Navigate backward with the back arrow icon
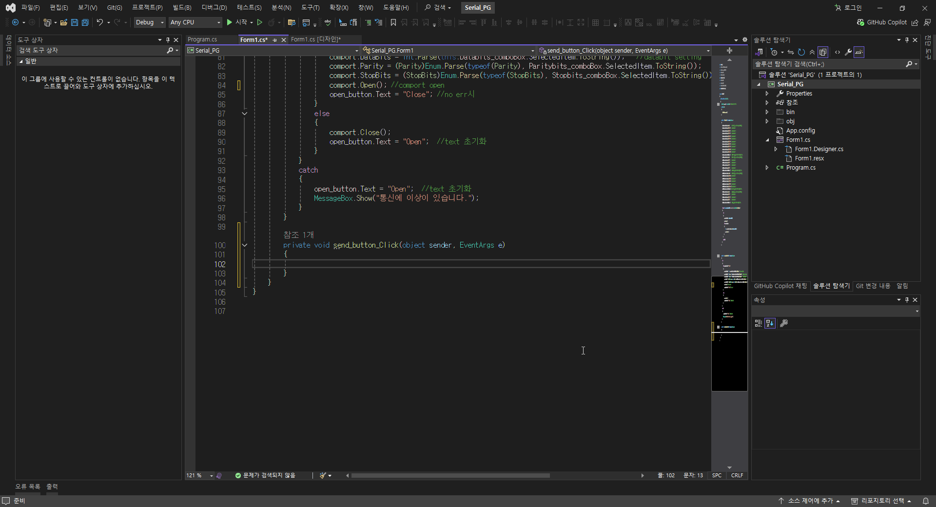This screenshot has width=936, height=507. click(x=16, y=22)
